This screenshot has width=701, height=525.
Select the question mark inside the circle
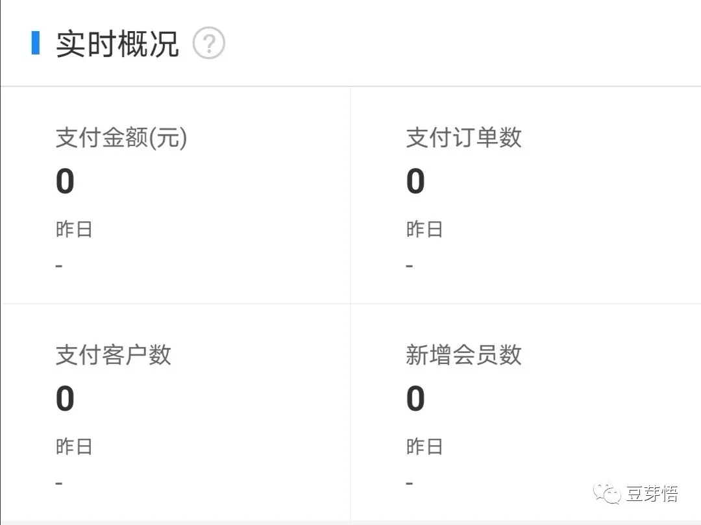tap(208, 43)
